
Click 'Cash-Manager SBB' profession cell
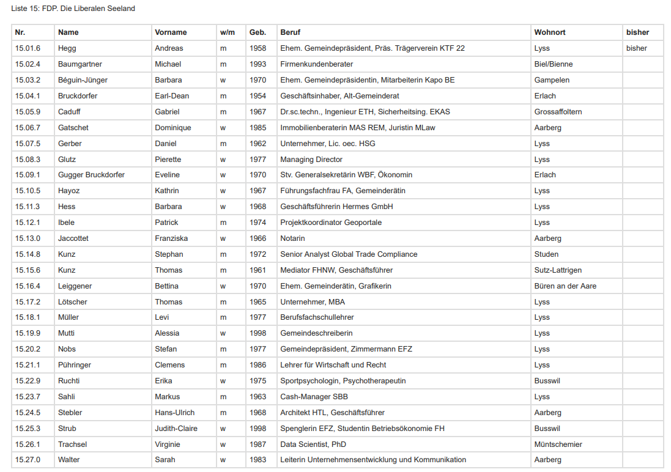pyautogui.click(x=314, y=396)
